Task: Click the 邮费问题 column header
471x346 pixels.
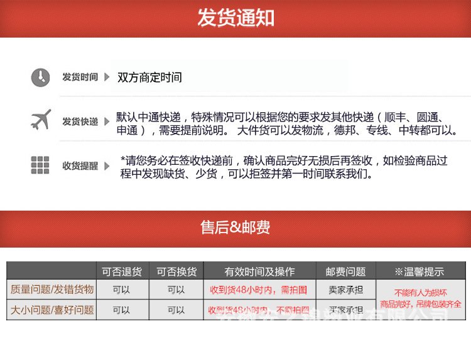Action: point(345,271)
